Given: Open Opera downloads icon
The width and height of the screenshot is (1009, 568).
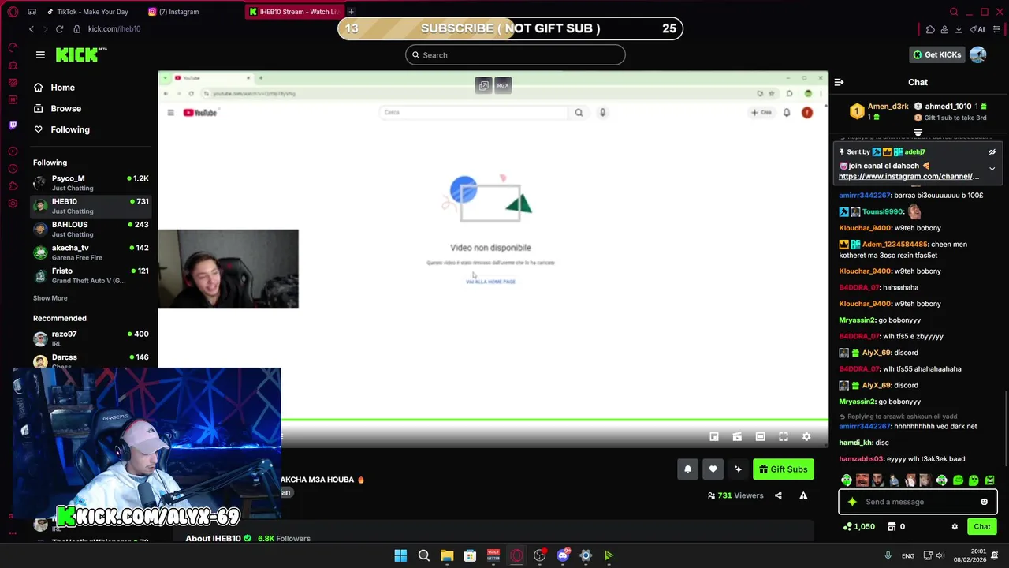Looking at the screenshot, I should tap(959, 29).
